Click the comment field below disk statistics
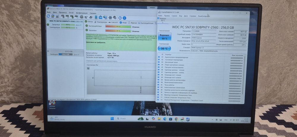The width and height of the screenshot is (297, 137). (121, 61)
